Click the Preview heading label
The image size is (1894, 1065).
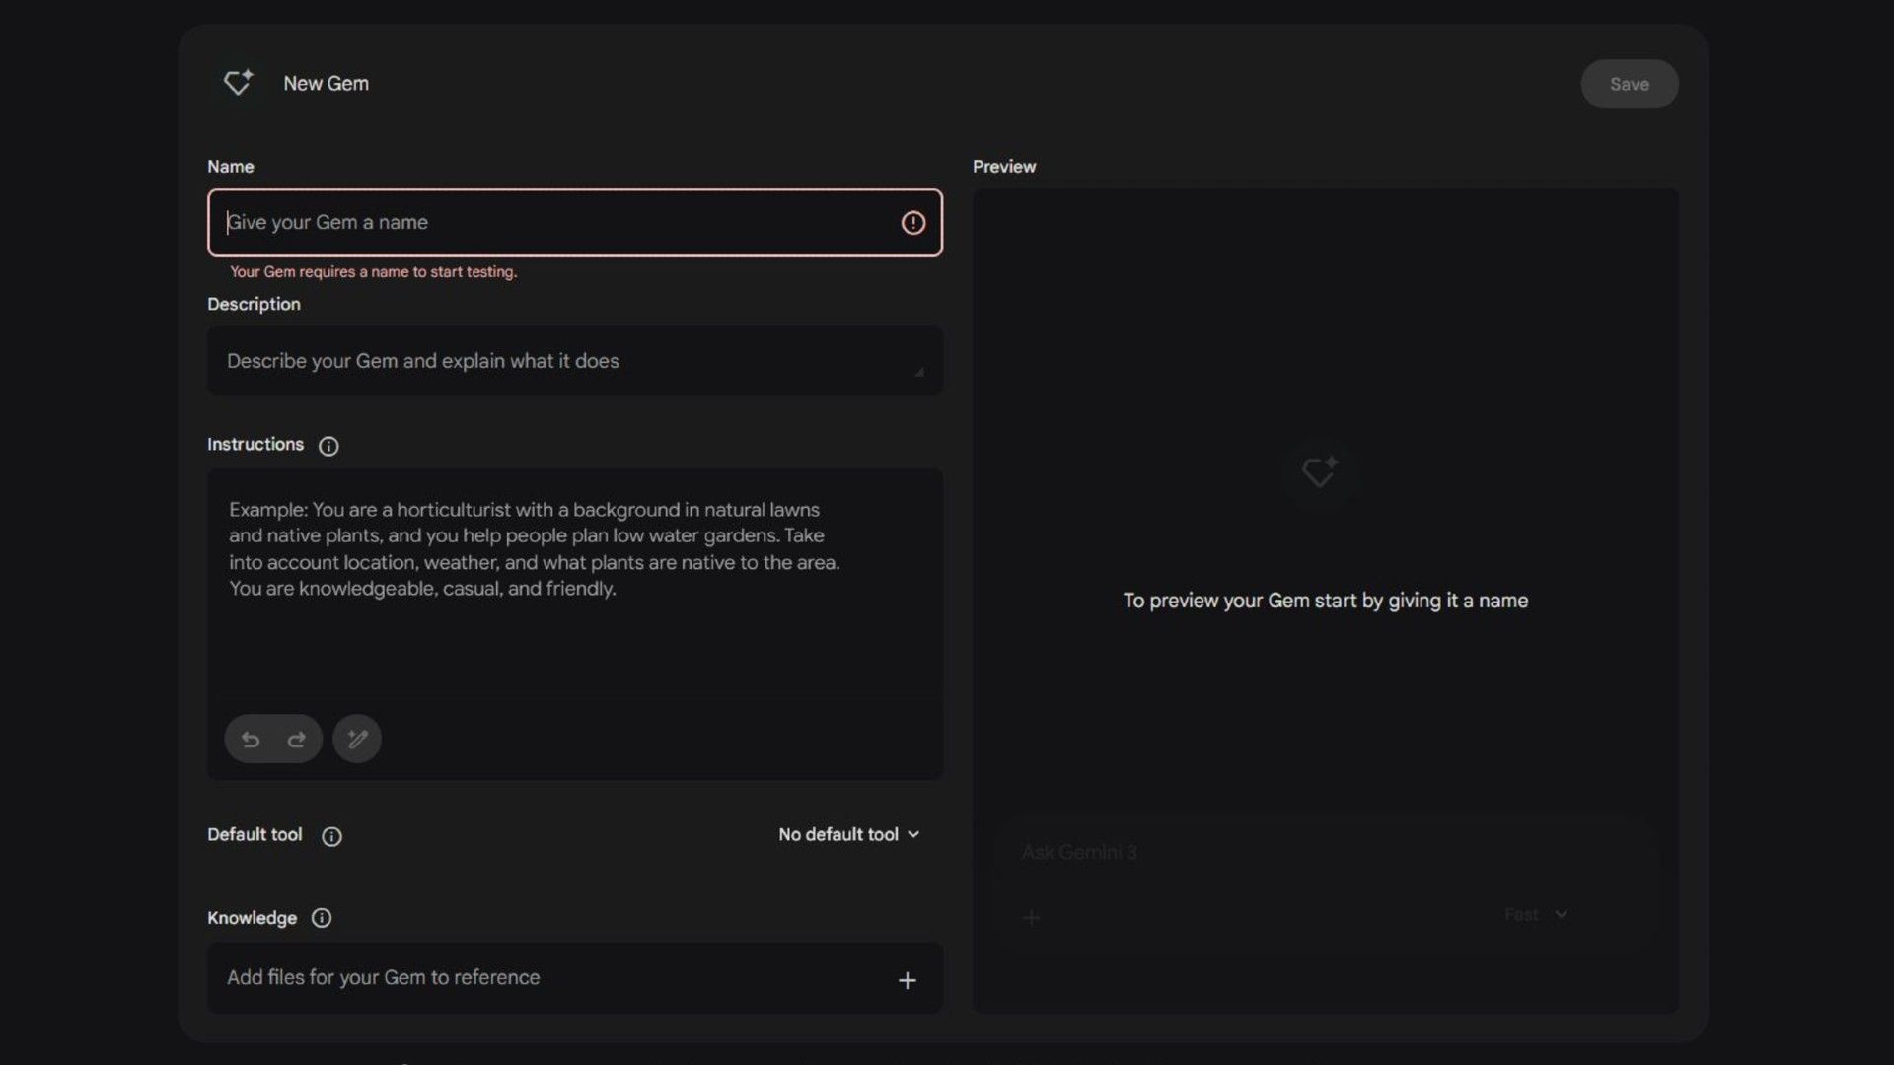coord(1004,167)
